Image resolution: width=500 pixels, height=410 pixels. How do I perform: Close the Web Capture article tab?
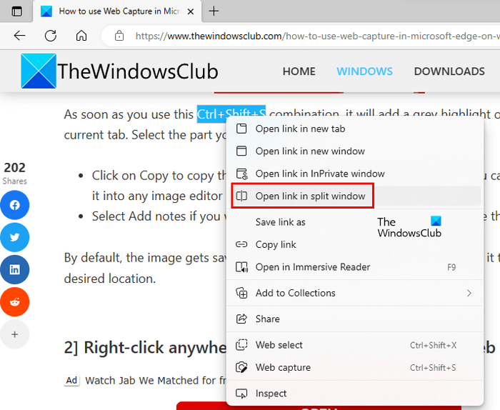191,12
